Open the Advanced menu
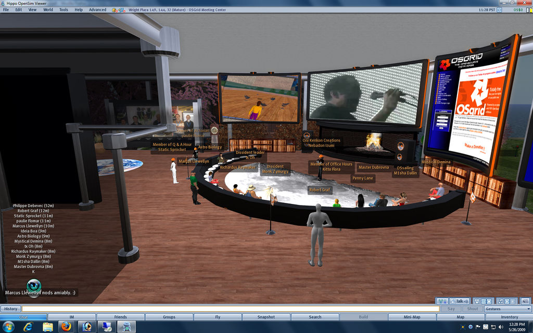Image resolution: width=533 pixels, height=333 pixels. click(97, 9)
